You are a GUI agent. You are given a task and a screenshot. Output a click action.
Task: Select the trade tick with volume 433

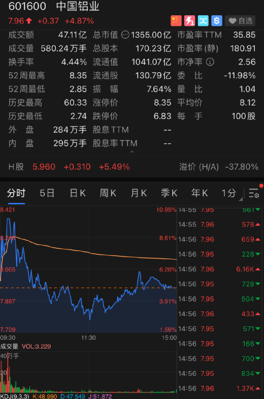coord(219,314)
